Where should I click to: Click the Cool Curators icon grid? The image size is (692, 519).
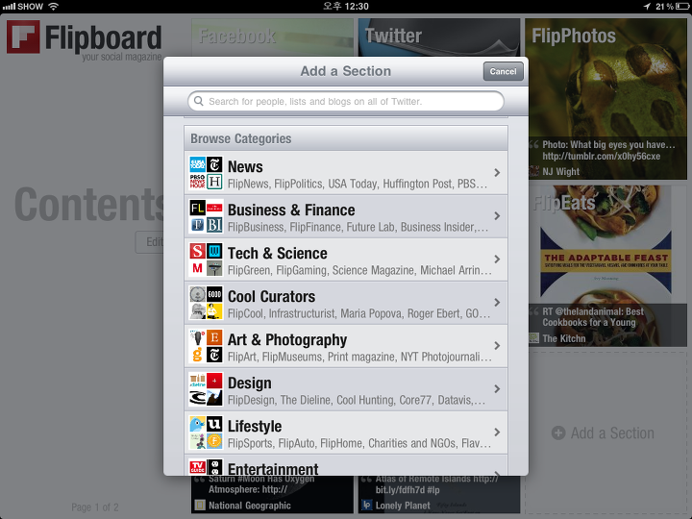point(206,303)
